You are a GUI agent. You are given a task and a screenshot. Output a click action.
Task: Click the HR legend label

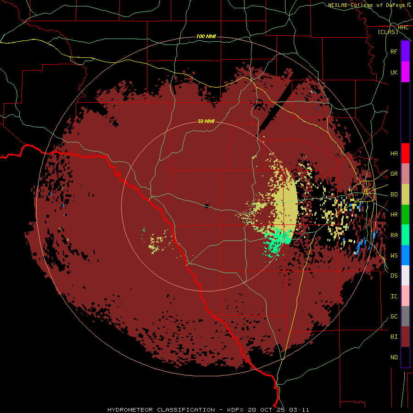coord(394,215)
